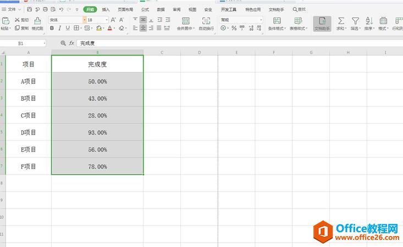Click the decrease decimal places icon
Screen dimensions: 403x247
click(259, 28)
